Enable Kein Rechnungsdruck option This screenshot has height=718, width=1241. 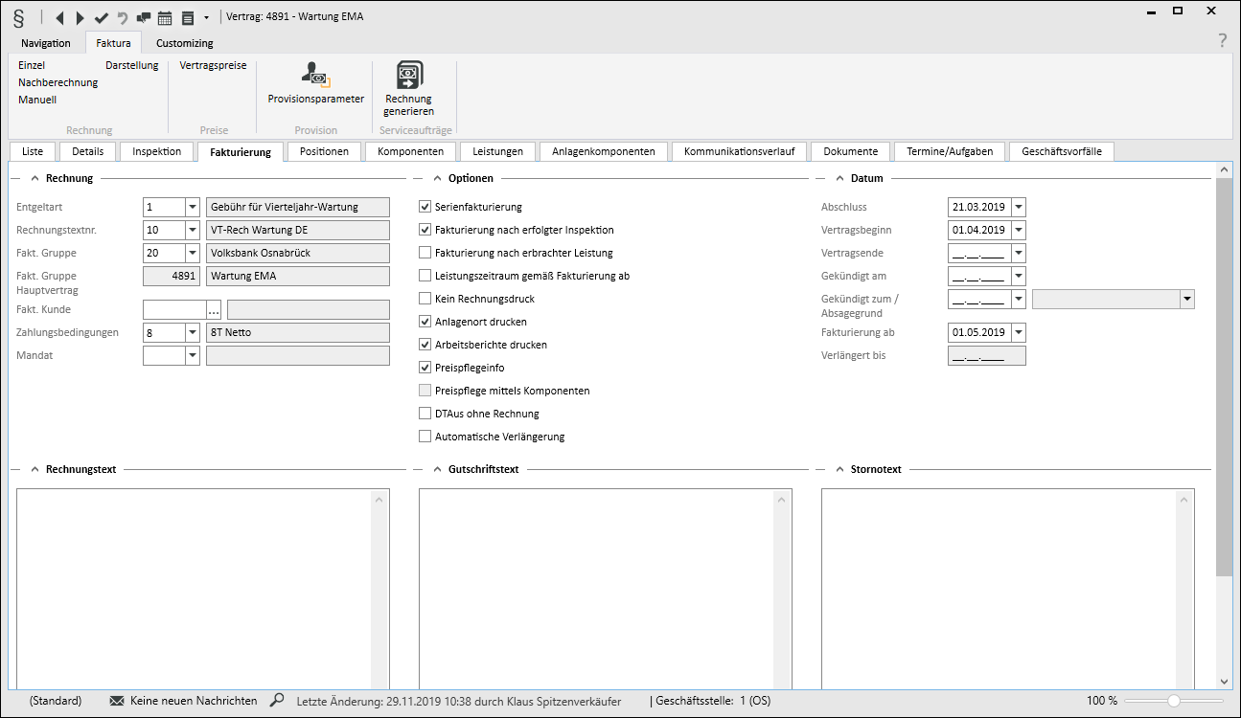coord(425,299)
